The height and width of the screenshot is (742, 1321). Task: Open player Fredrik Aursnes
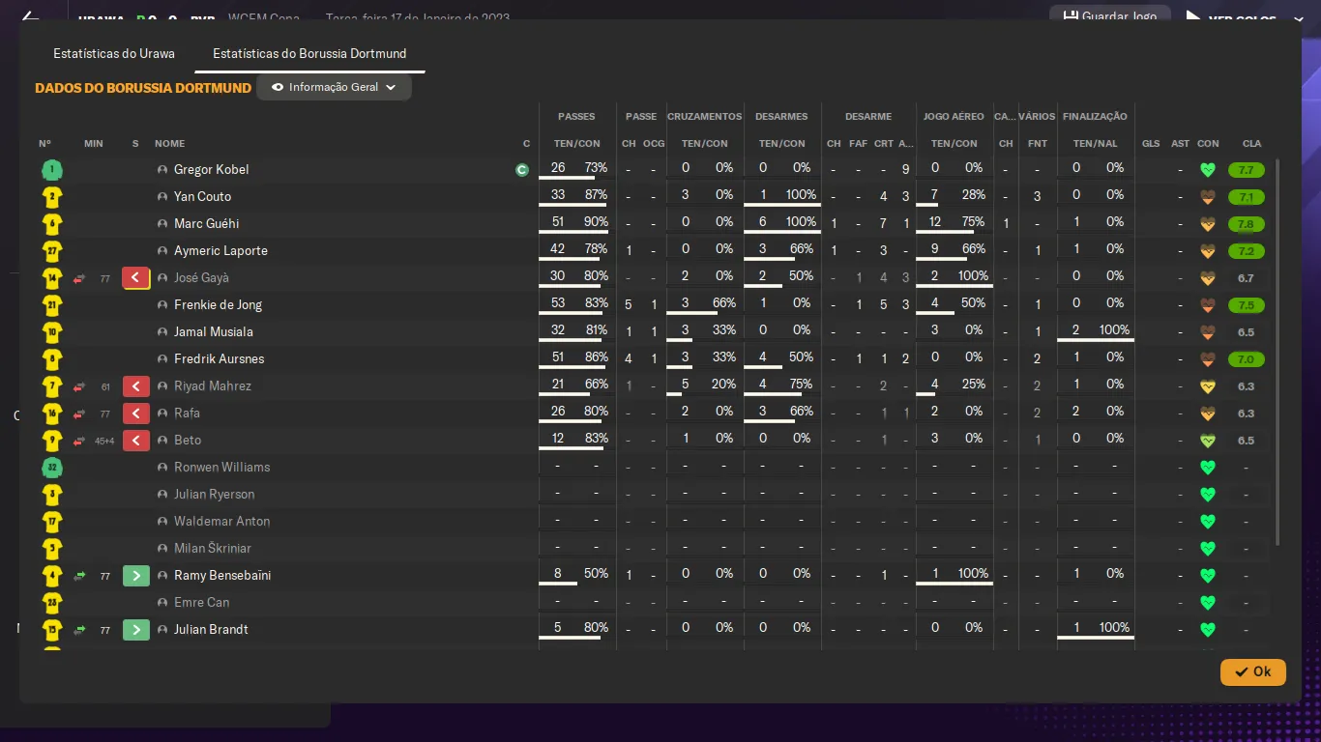click(219, 359)
